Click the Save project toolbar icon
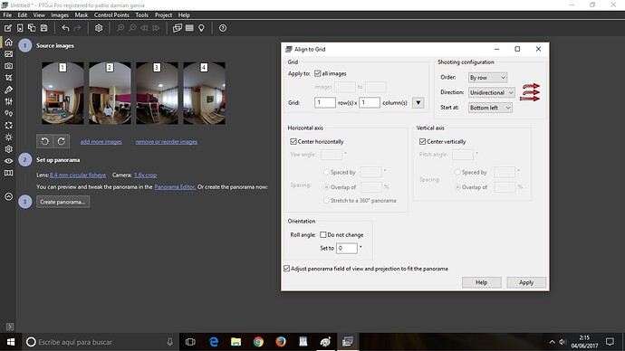The width and height of the screenshot is (625, 351). [x=43, y=28]
